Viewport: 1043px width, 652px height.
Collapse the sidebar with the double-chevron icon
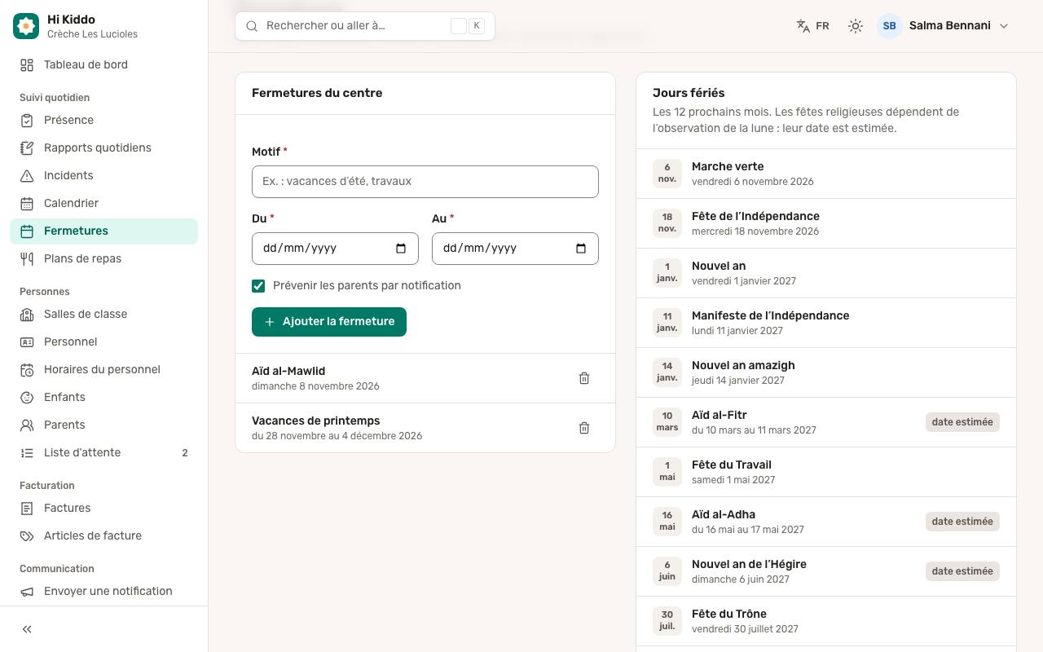[x=27, y=629]
